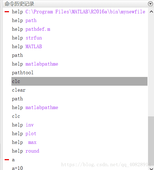
Task: Select the 'clear' command entry
Action: pos(19,90)
